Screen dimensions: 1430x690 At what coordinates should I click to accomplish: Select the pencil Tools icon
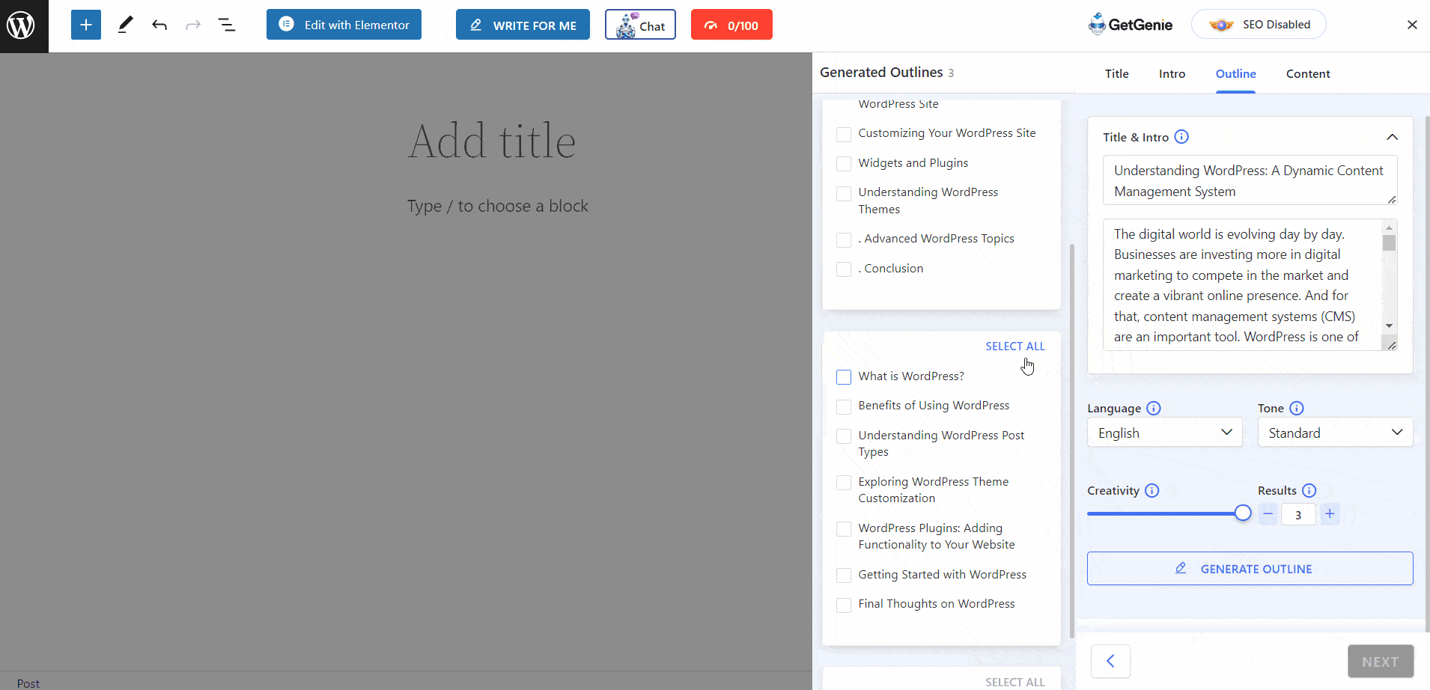(x=125, y=25)
